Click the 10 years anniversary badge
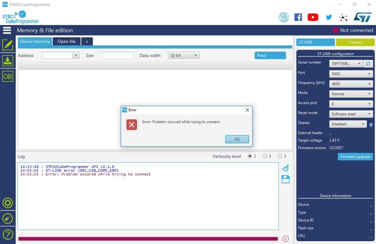 click(x=284, y=17)
